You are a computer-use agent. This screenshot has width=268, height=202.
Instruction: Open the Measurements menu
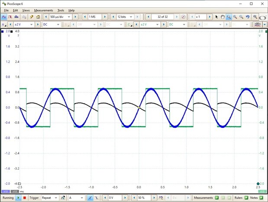point(43,10)
